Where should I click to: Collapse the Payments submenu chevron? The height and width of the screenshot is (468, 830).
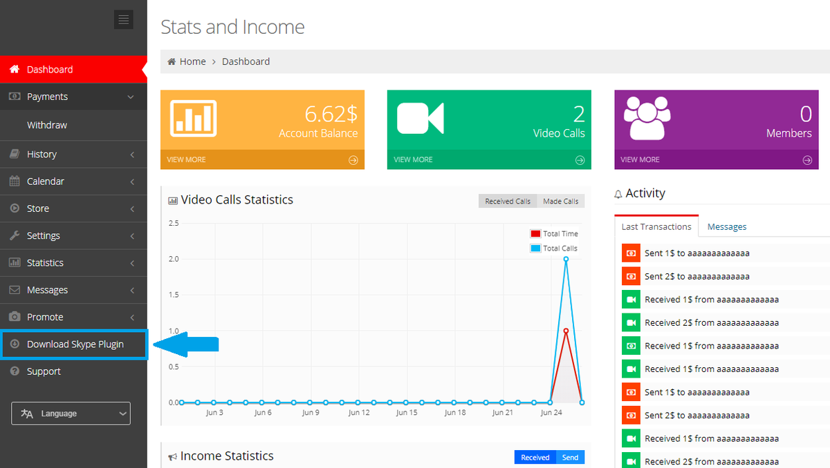131,97
